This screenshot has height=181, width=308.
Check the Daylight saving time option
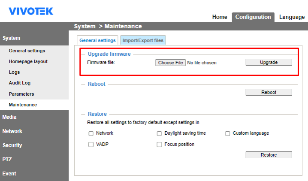pyautogui.click(x=159, y=133)
